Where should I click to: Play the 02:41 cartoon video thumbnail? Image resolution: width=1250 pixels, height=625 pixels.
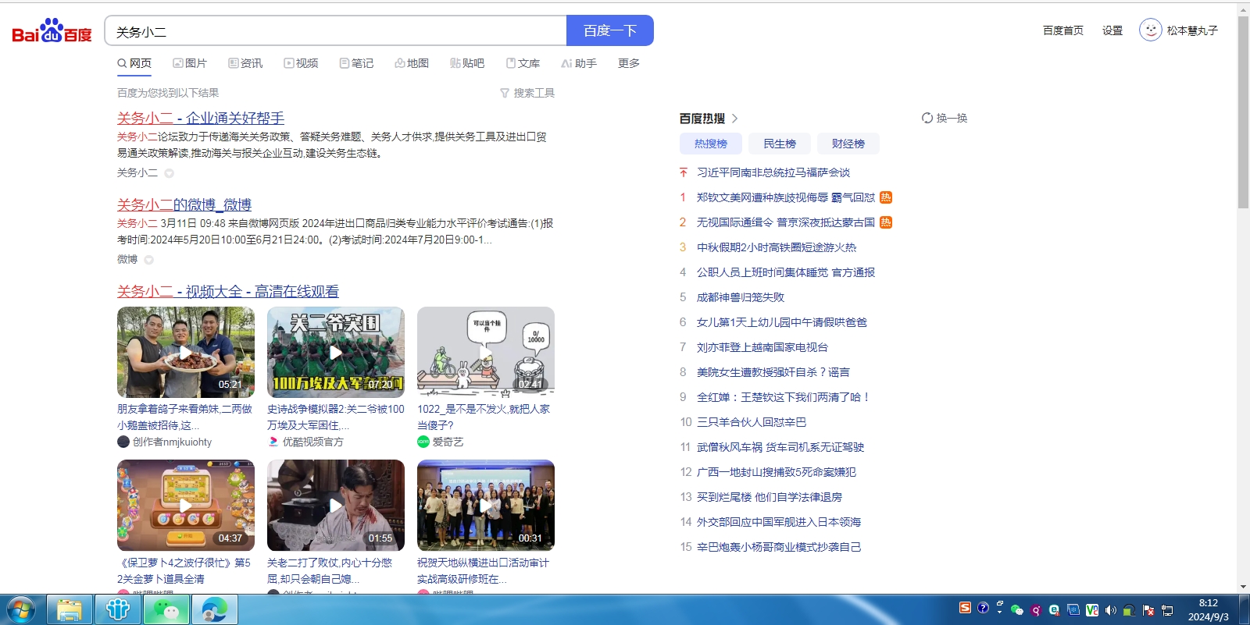tap(486, 352)
